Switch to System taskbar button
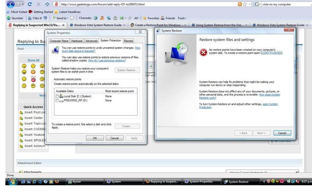Viewport: 312px width, 195px height. (x=124, y=181)
